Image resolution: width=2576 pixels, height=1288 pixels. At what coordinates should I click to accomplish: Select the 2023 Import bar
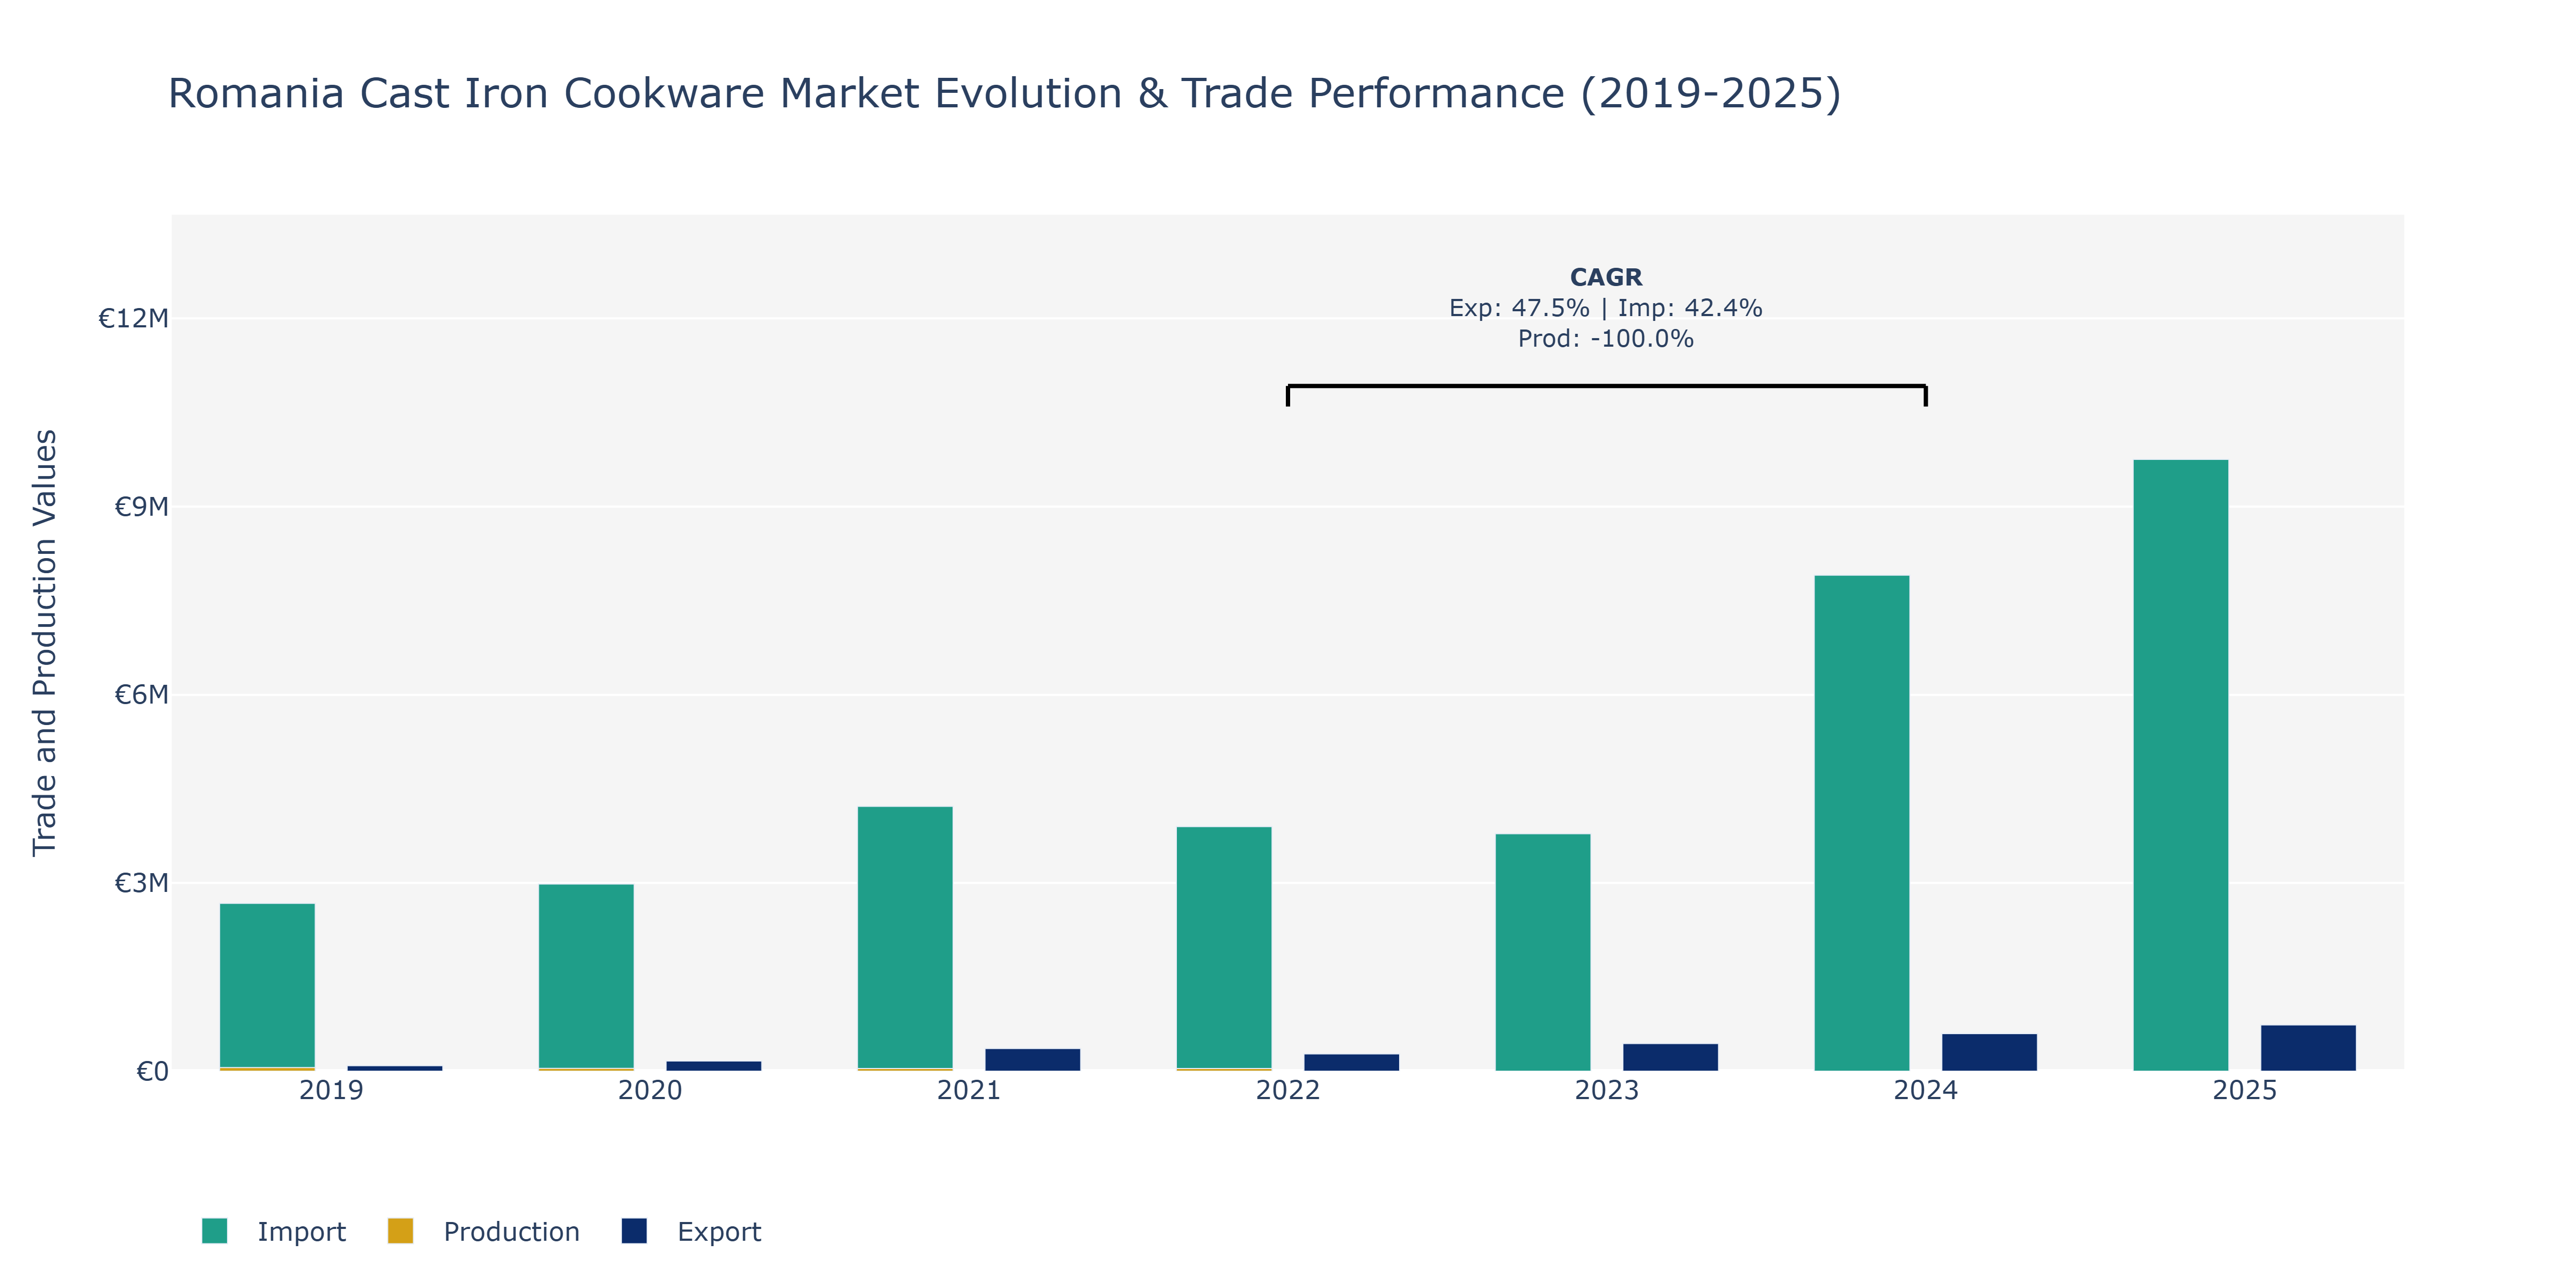pos(1542,952)
